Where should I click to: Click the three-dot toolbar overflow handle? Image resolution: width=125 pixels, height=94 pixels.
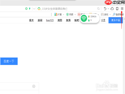coord(51,15)
